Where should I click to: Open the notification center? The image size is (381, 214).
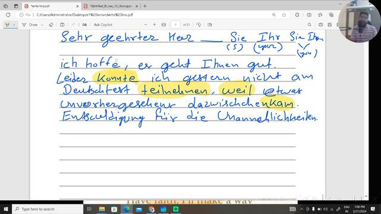[x=373, y=209]
